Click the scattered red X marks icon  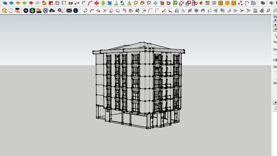coord(240,3)
